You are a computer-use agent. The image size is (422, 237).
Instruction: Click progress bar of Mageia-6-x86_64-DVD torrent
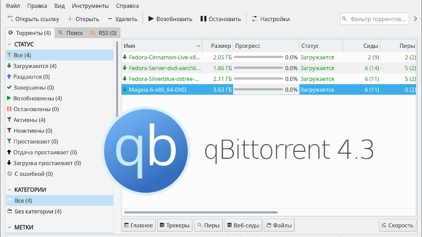tap(258, 89)
